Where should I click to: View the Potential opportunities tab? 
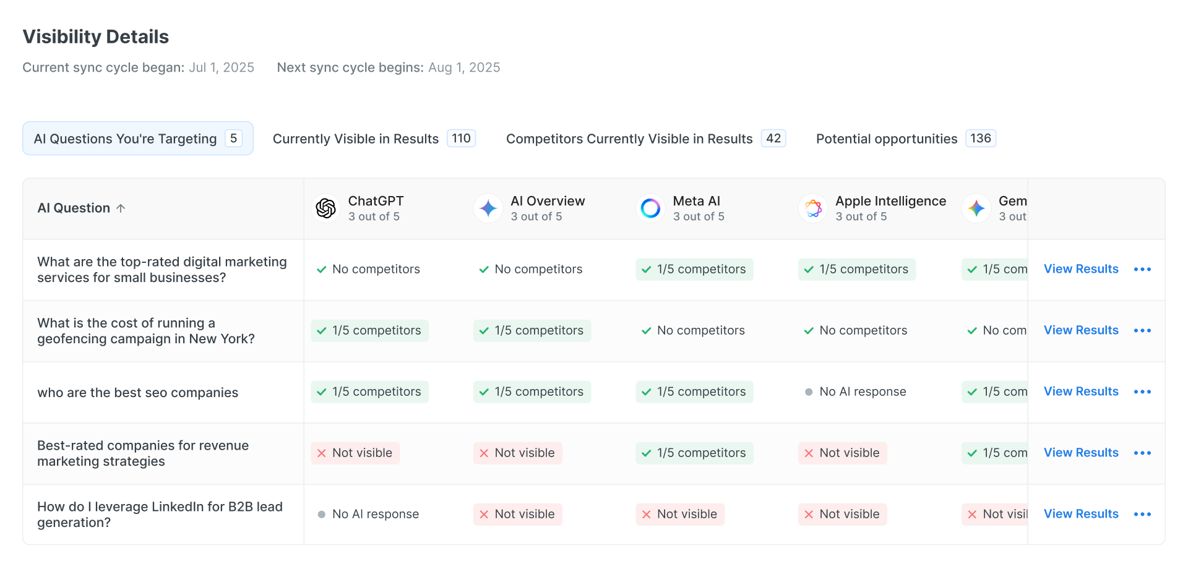pos(905,139)
